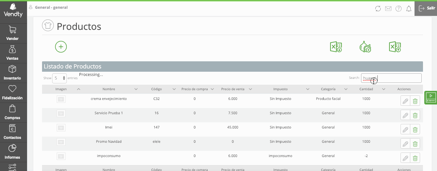
Task: Sort table by Código column
Action: [x=156, y=89]
